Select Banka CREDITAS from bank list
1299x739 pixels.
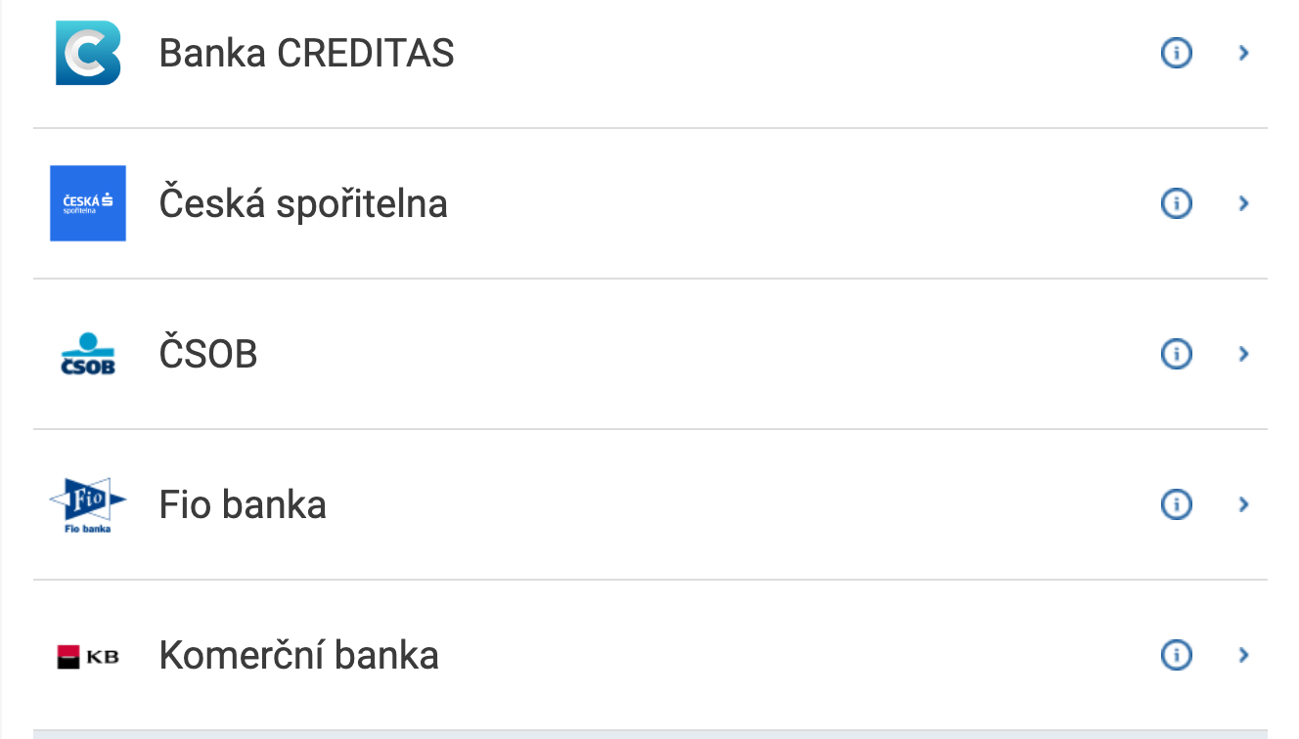tap(306, 53)
